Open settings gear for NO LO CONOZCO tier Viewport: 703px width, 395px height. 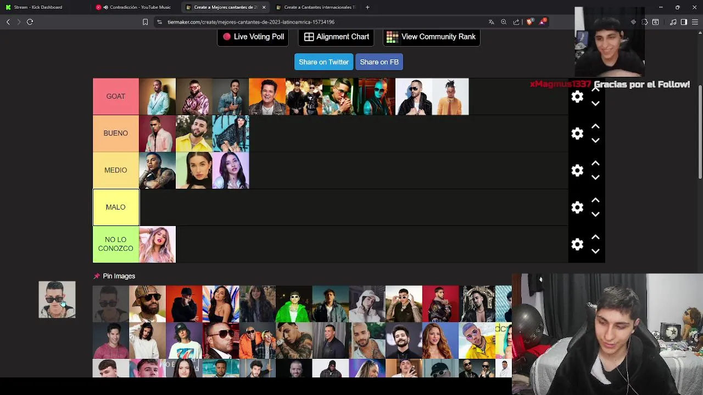point(577,244)
